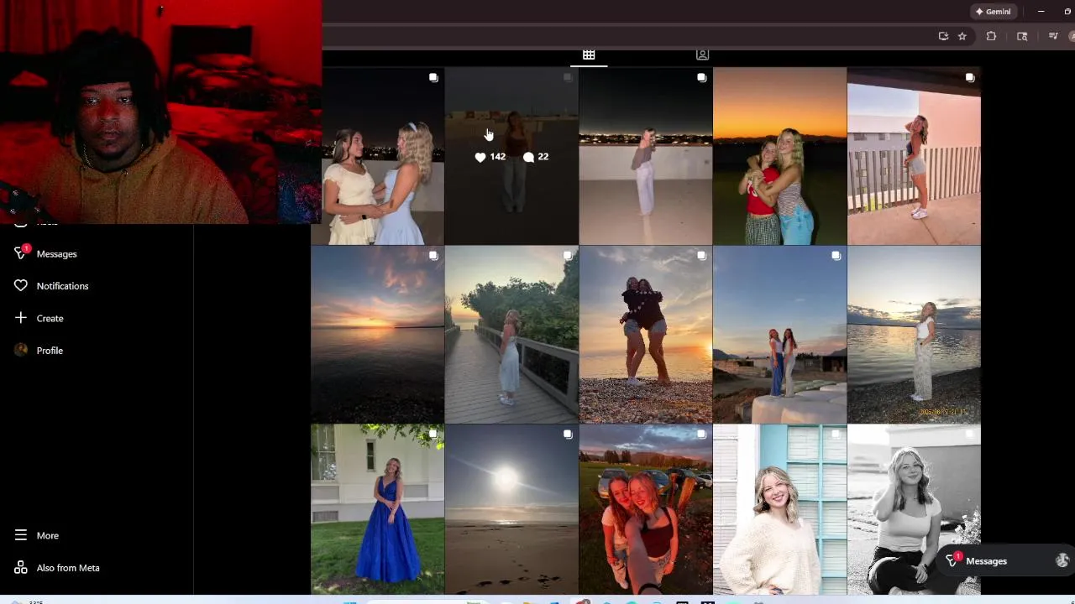
Task: Switch to the posts grid tab
Action: point(589,55)
